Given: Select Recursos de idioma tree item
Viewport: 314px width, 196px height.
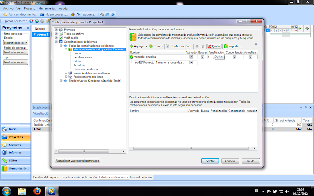Looking at the screenshot, I should click(x=85, y=69).
